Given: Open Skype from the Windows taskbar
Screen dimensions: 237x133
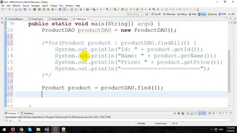Looking at the screenshot, I should pyautogui.click(x=30, y=129).
